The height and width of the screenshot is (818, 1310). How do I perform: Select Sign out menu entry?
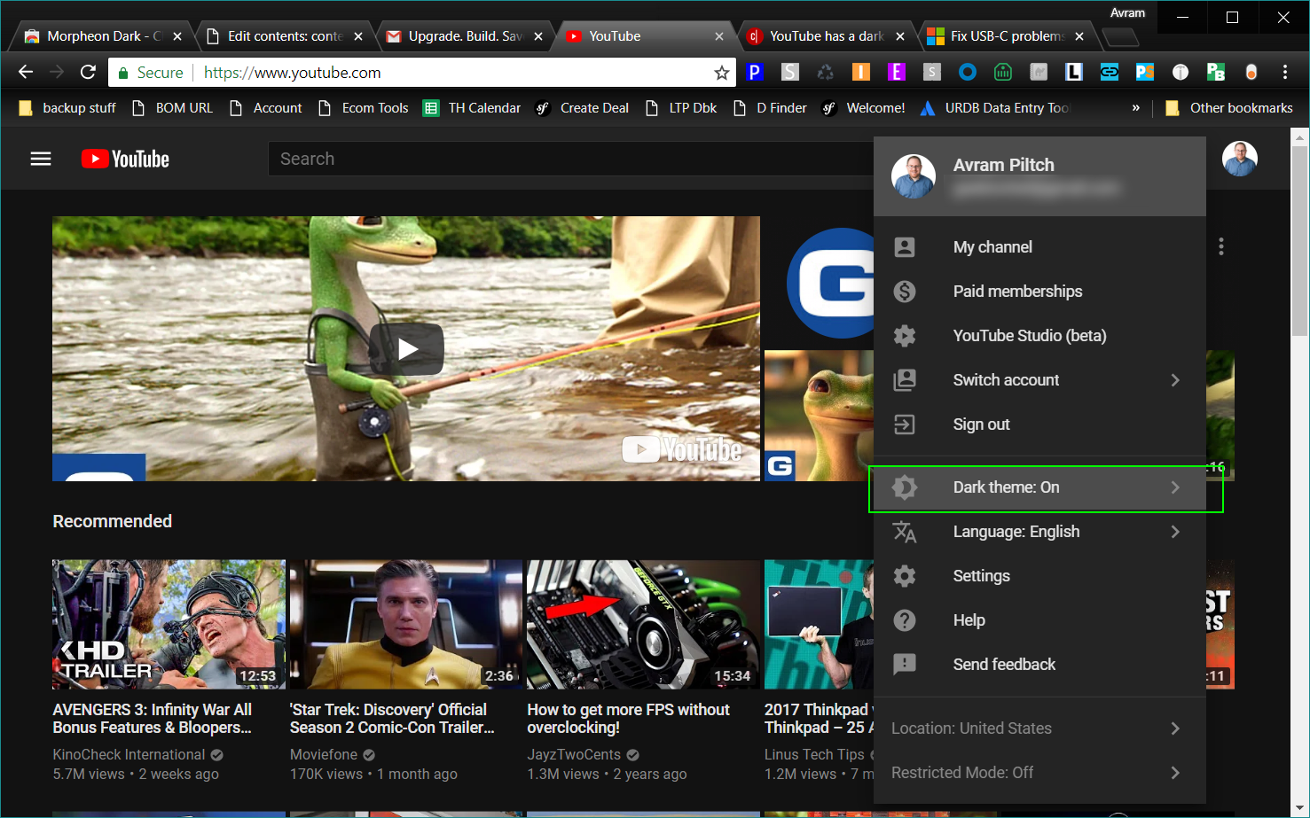[1039, 425]
